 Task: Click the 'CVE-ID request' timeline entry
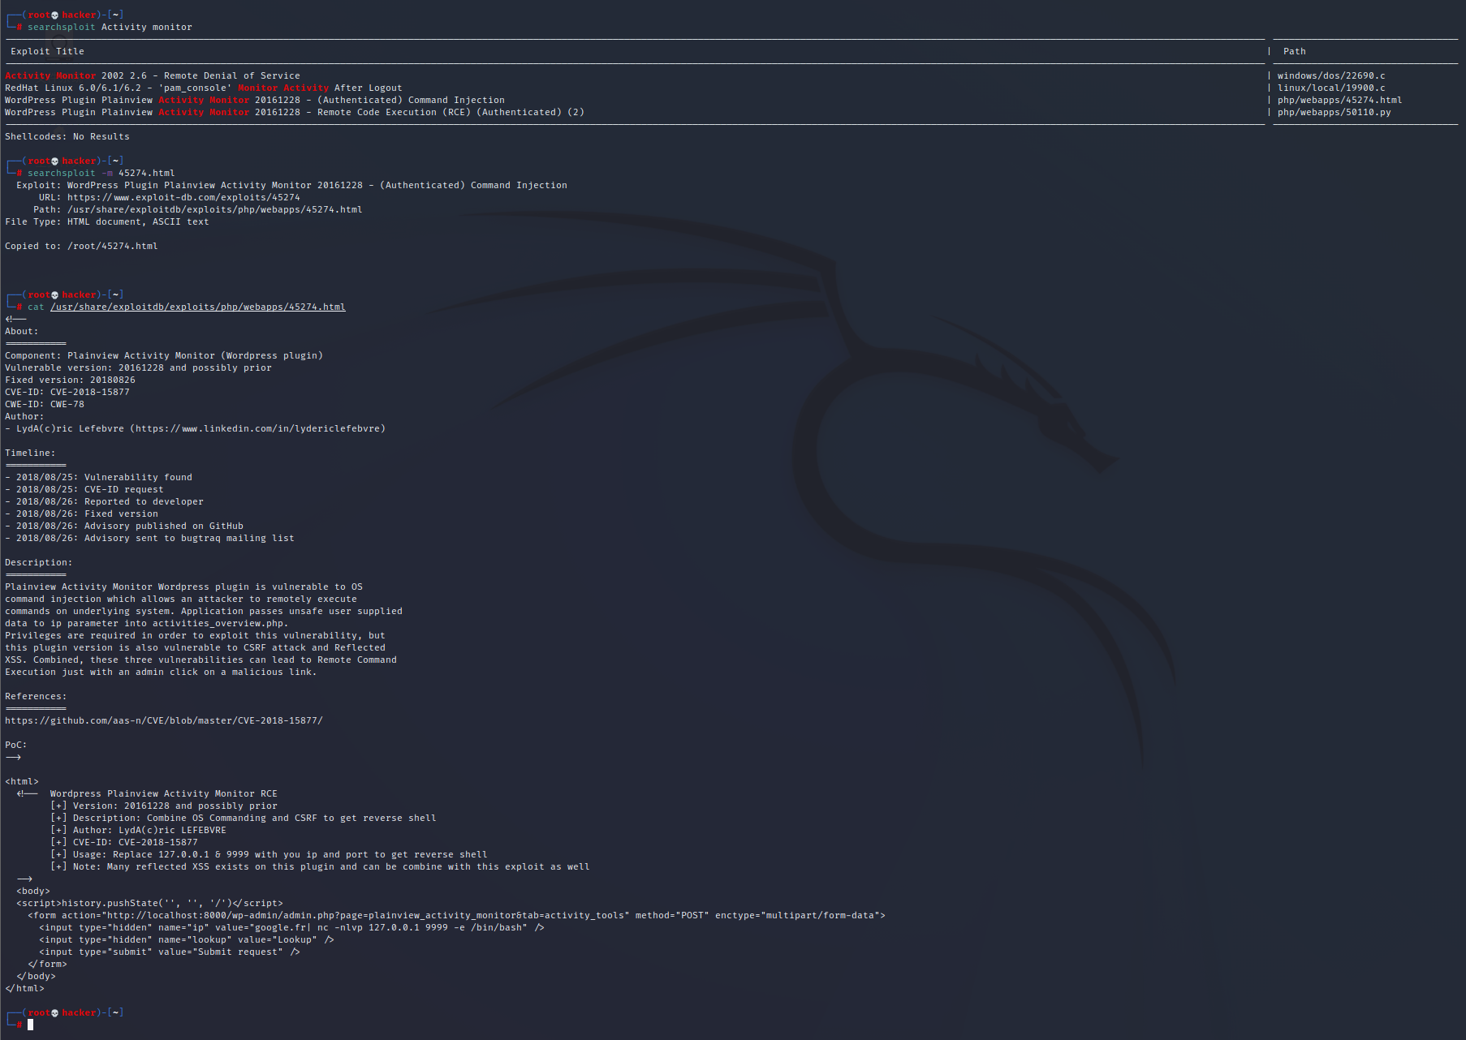click(84, 489)
